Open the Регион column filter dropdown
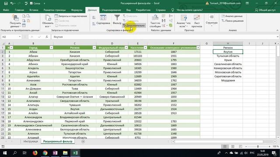The height and width of the screenshot is (157, 280). [x=94, y=48]
